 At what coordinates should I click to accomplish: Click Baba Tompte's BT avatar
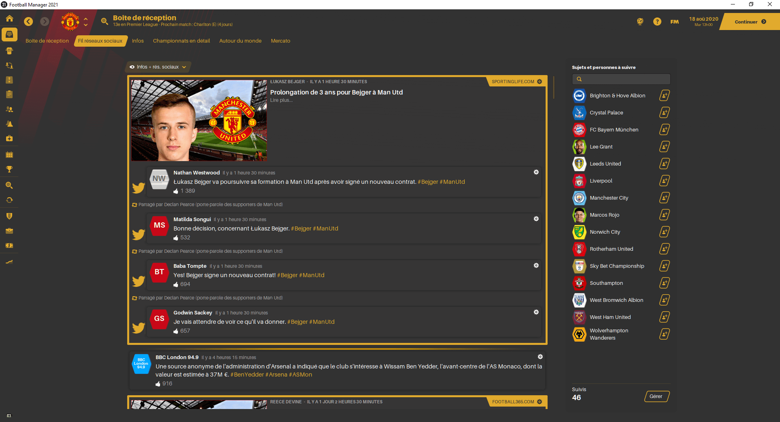(x=159, y=272)
